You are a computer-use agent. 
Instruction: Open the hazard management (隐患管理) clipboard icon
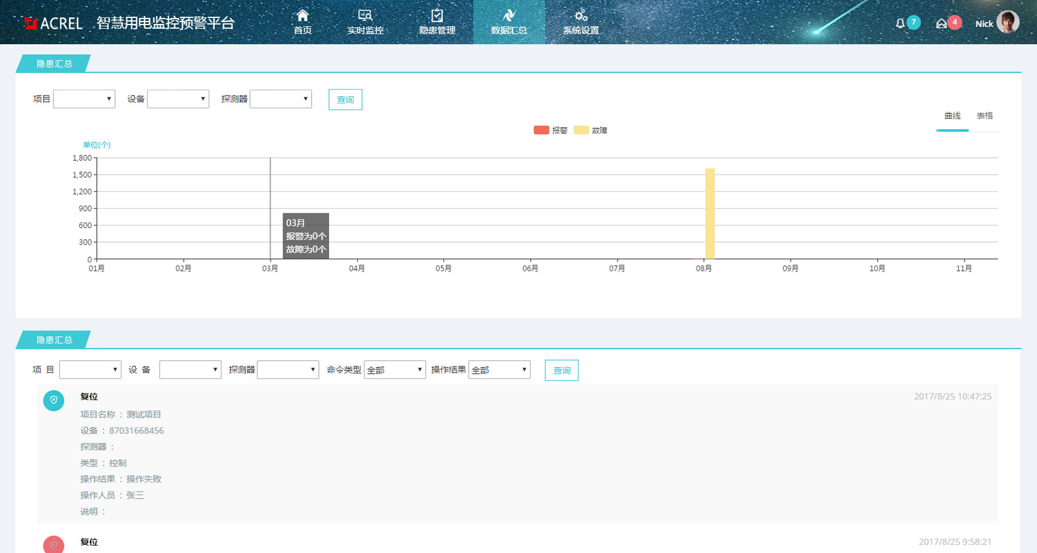click(x=437, y=16)
